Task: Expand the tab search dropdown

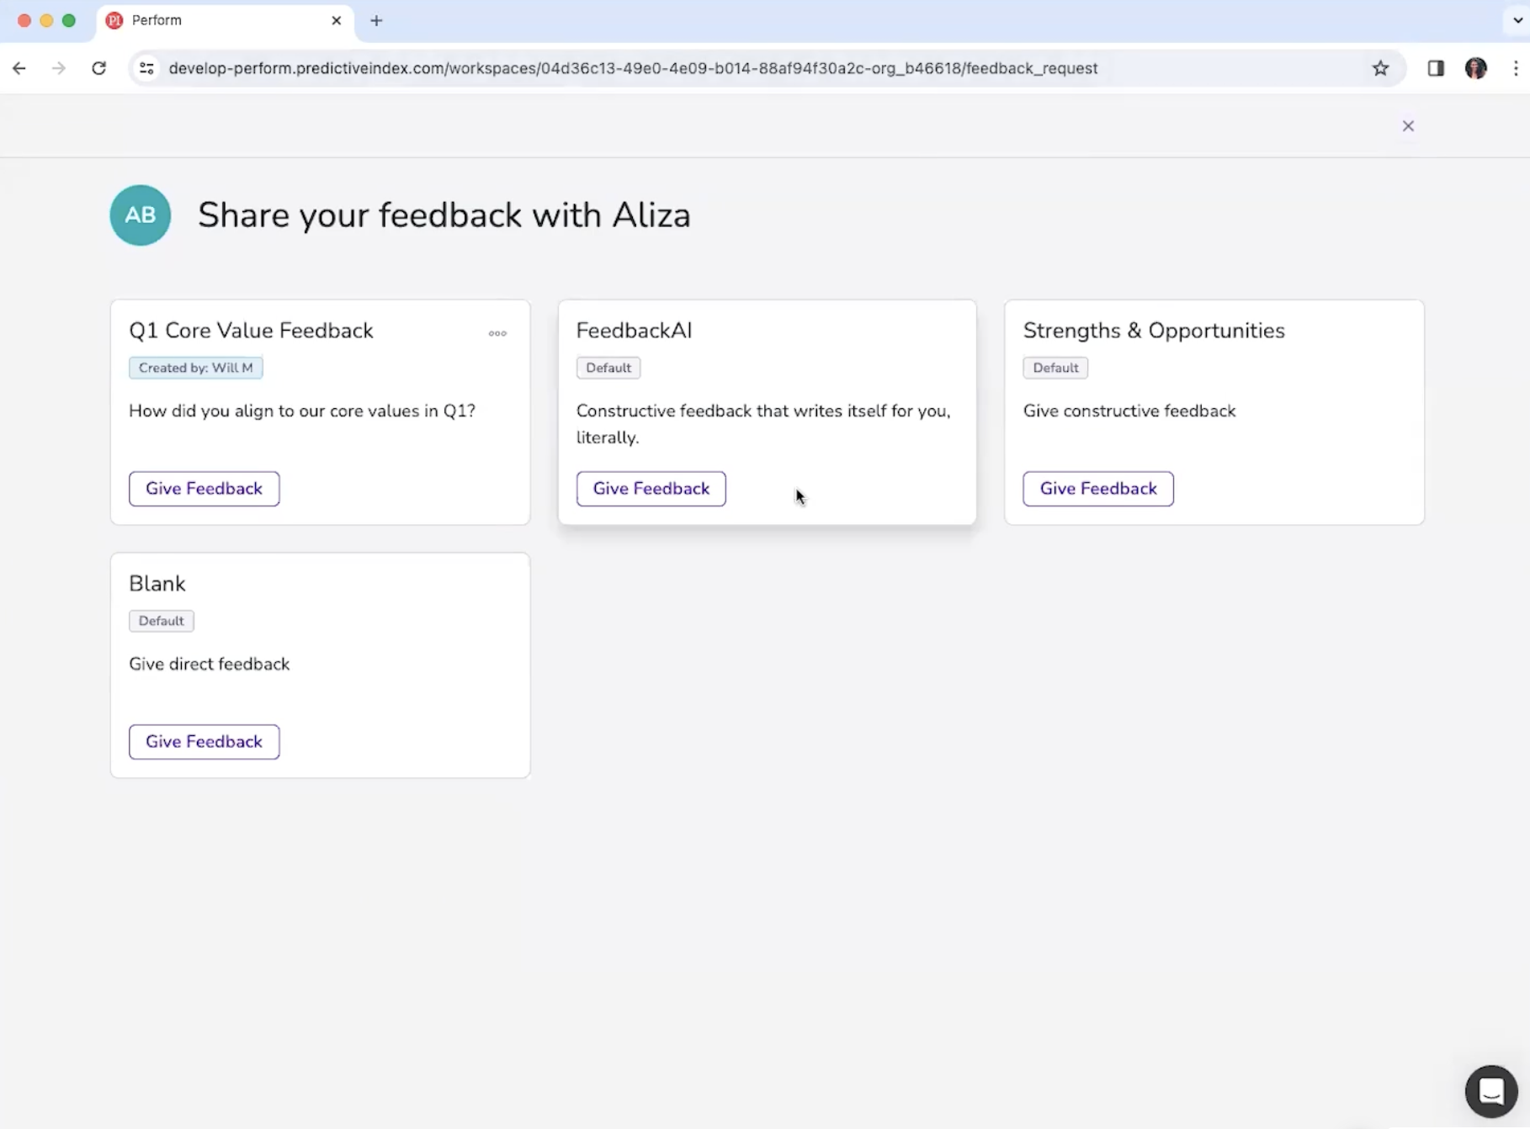Action: pos(1517,20)
